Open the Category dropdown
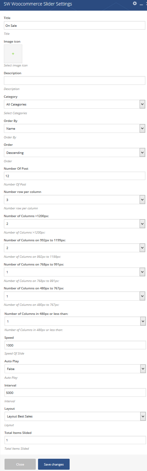 (x=74, y=104)
